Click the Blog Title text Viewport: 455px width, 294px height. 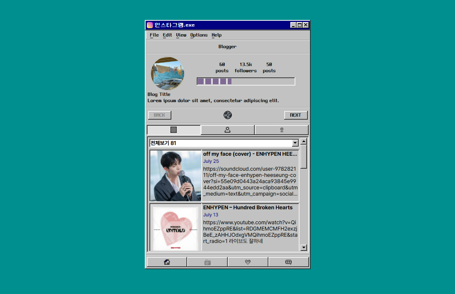pyautogui.click(x=159, y=94)
